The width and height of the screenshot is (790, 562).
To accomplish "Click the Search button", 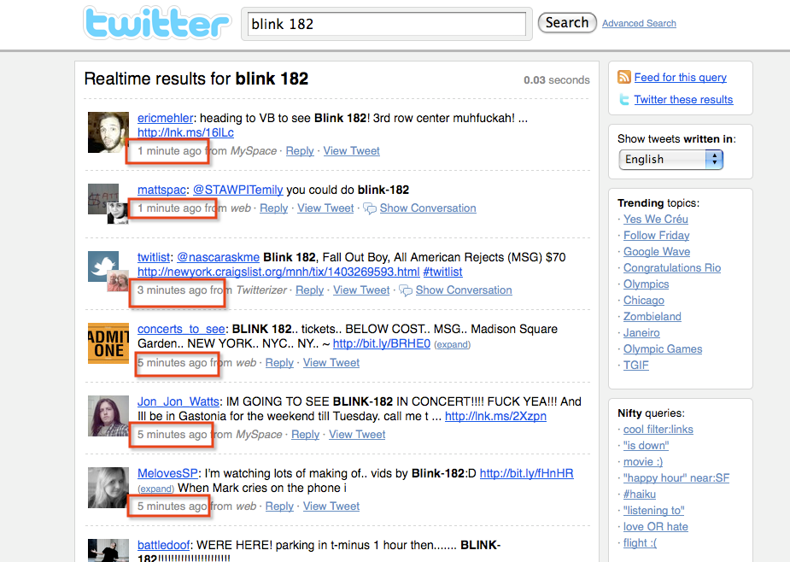I will tap(567, 23).
